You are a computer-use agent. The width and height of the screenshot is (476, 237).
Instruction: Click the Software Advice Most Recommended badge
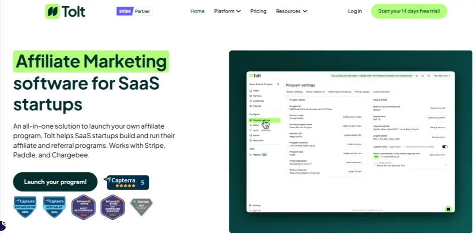pos(83,207)
